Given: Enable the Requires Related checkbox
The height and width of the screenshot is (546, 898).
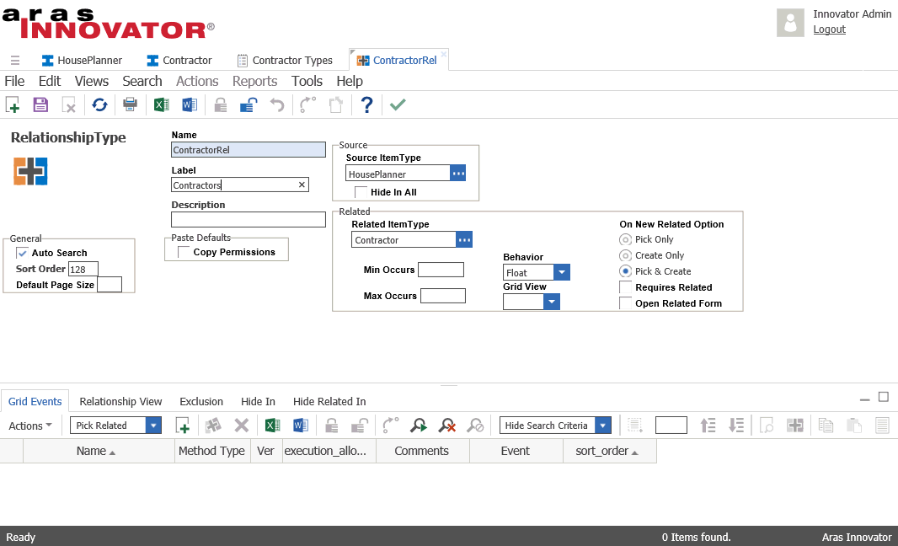Looking at the screenshot, I should 625,287.
